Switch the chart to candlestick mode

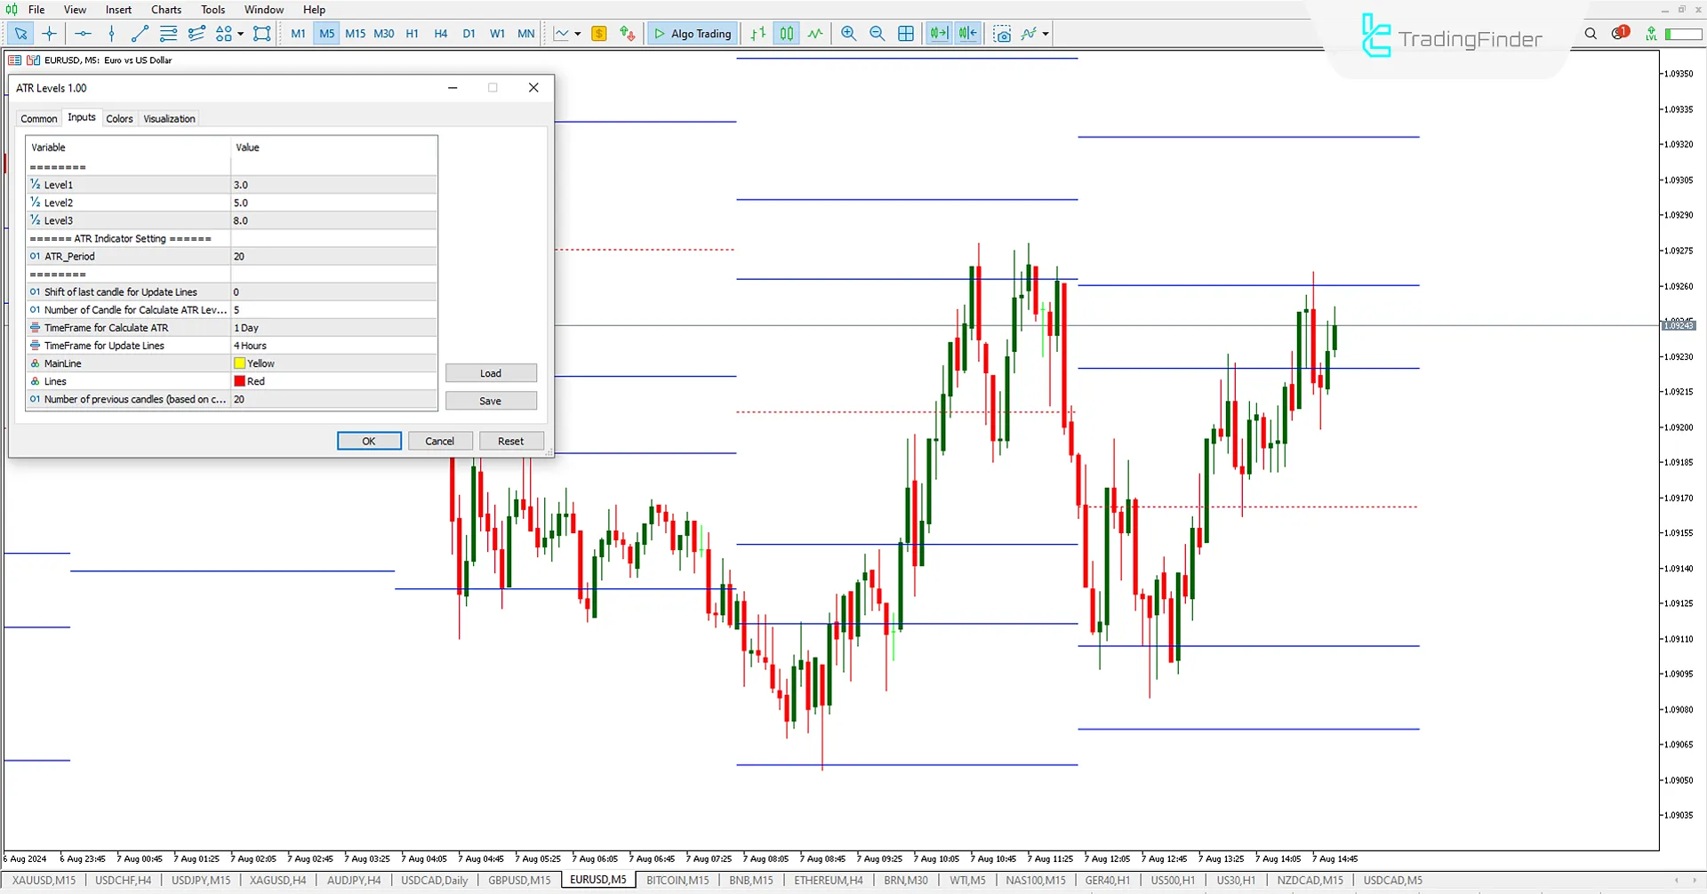[786, 34]
